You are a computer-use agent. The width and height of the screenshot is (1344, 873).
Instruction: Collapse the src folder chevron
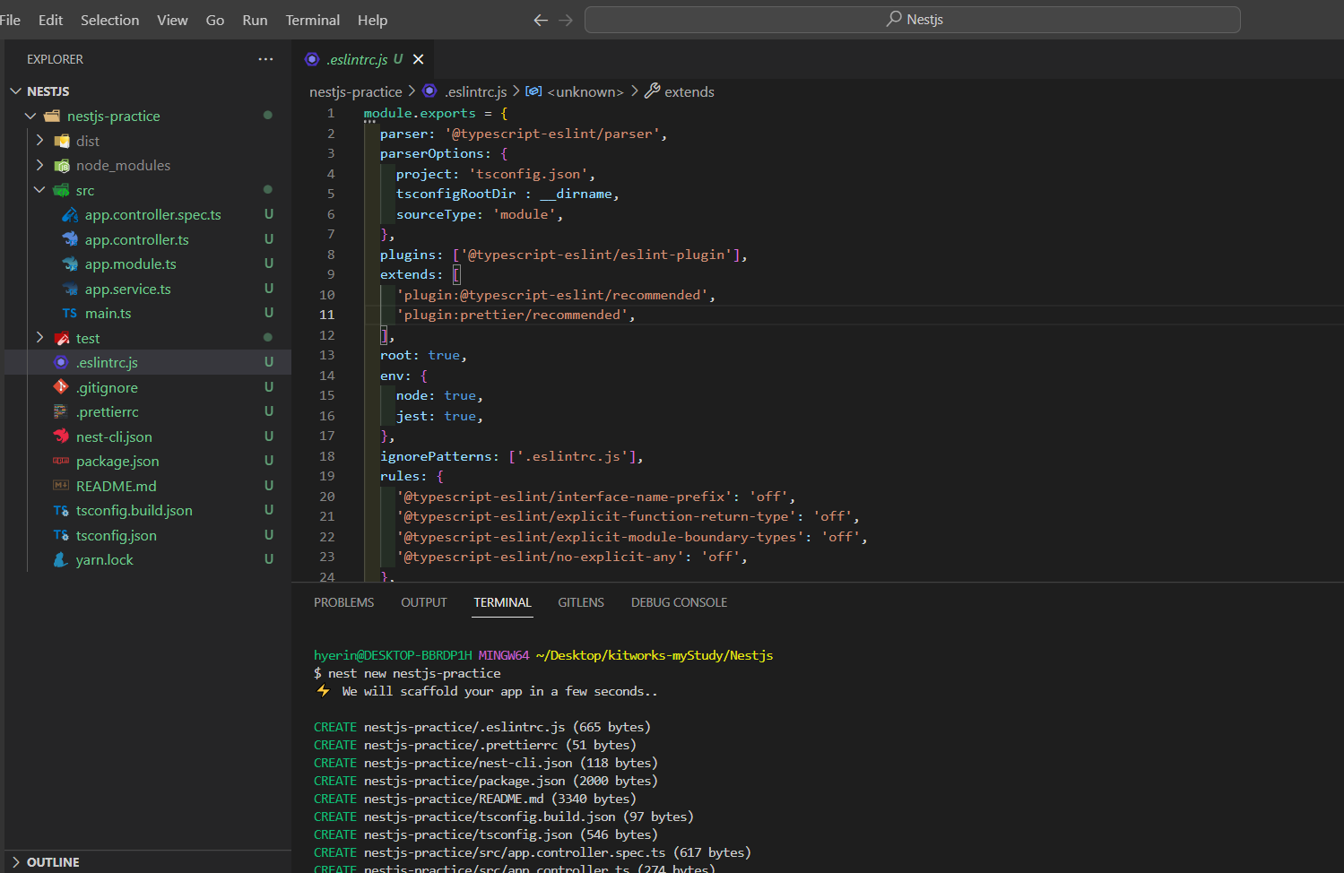39,190
